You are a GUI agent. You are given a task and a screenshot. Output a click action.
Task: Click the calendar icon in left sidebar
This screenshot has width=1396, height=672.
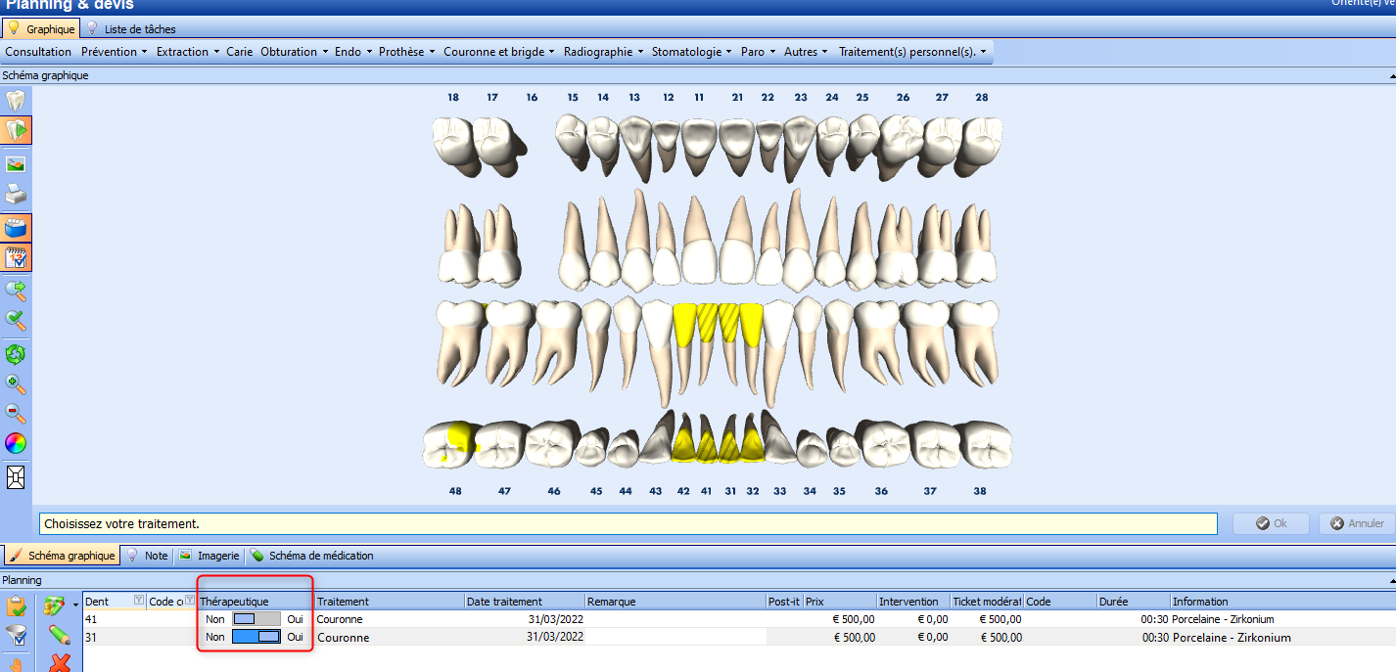pyautogui.click(x=16, y=257)
